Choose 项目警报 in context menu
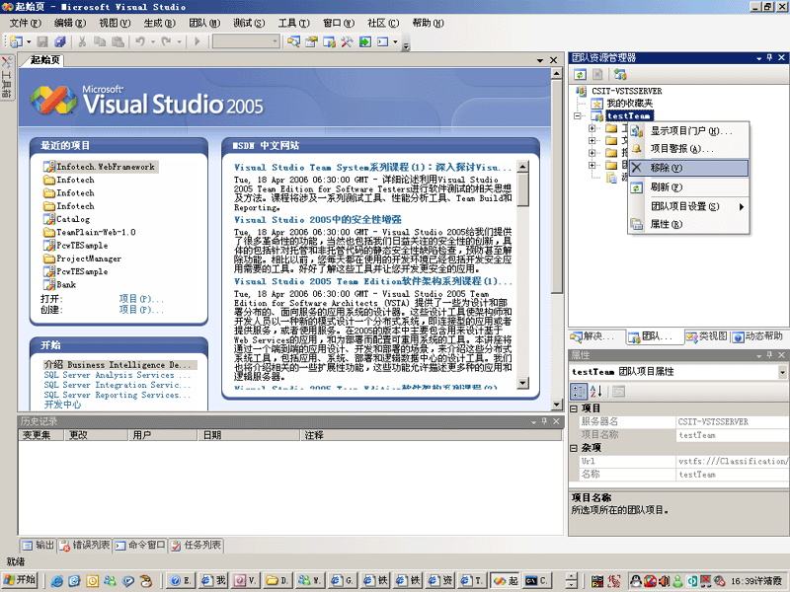Screen dimensions: 790x592 tap(688, 149)
